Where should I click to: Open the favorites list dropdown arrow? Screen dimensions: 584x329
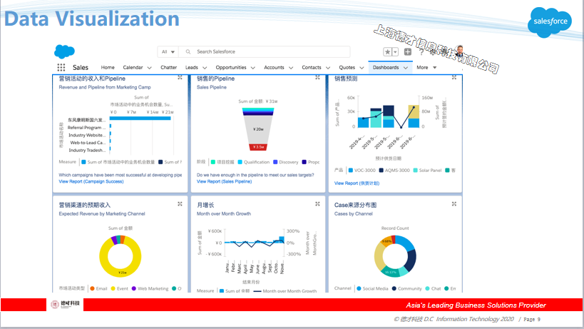[x=396, y=52]
